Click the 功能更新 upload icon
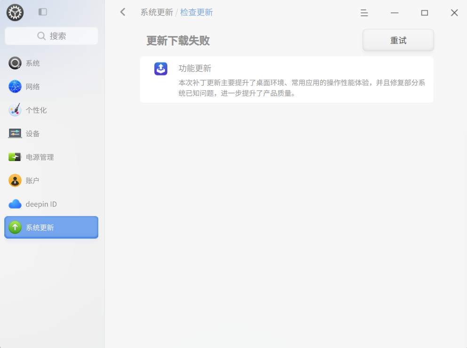Viewport: 467px width, 348px height. [x=161, y=69]
